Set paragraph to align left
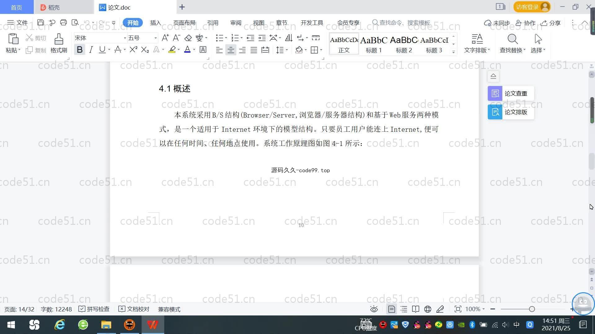 [x=219, y=50]
